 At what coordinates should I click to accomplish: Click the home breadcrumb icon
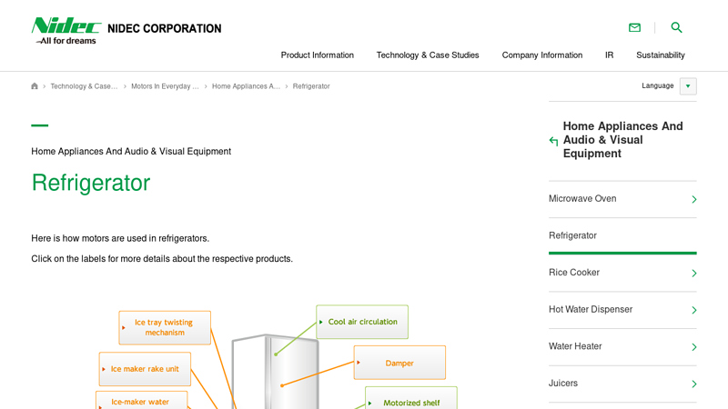[x=35, y=86]
